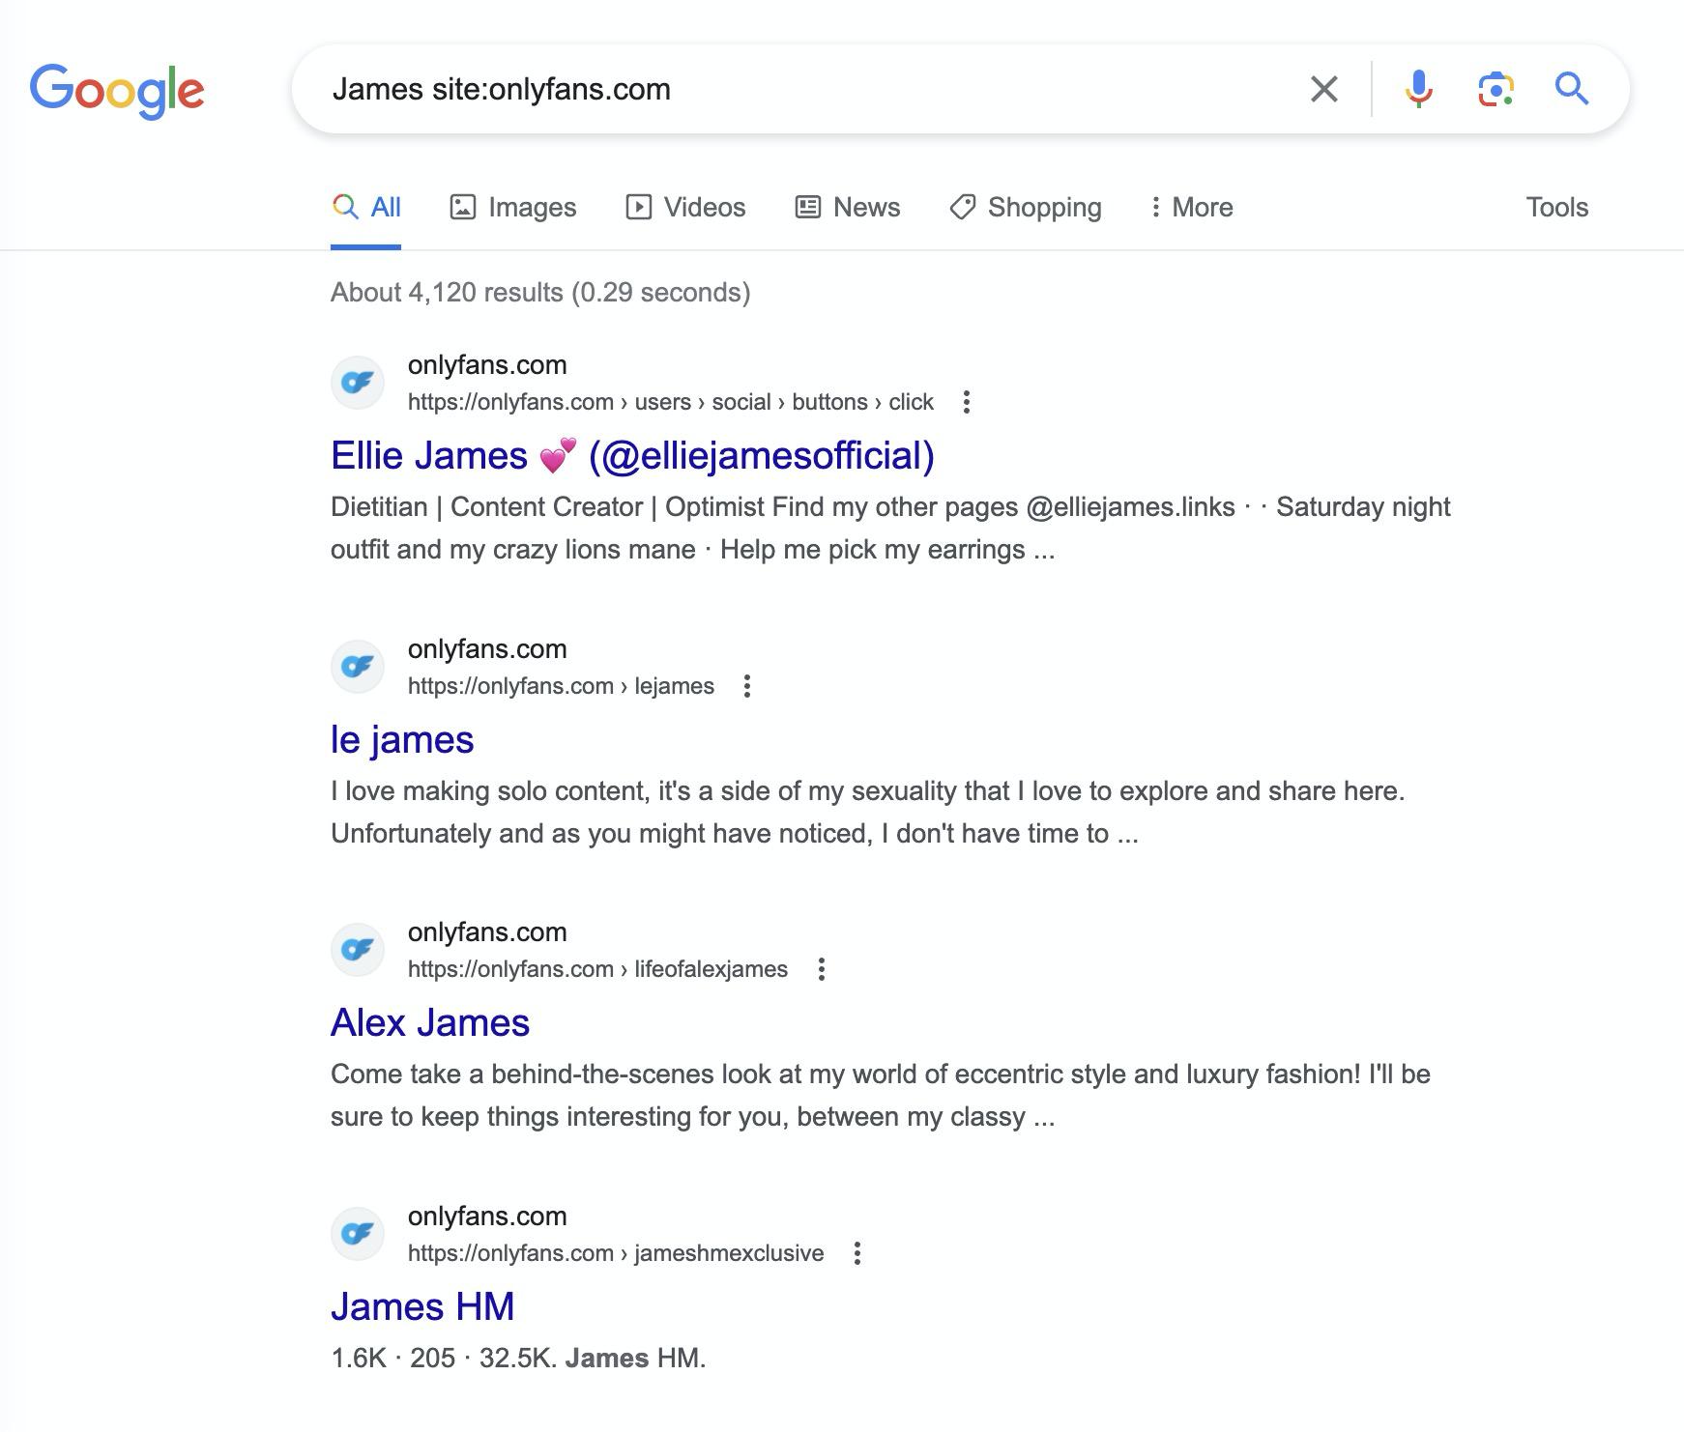The image size is (1684, 1432).
Task: Click the Shopping tab tag icon
Action: [x=962, y=207]
